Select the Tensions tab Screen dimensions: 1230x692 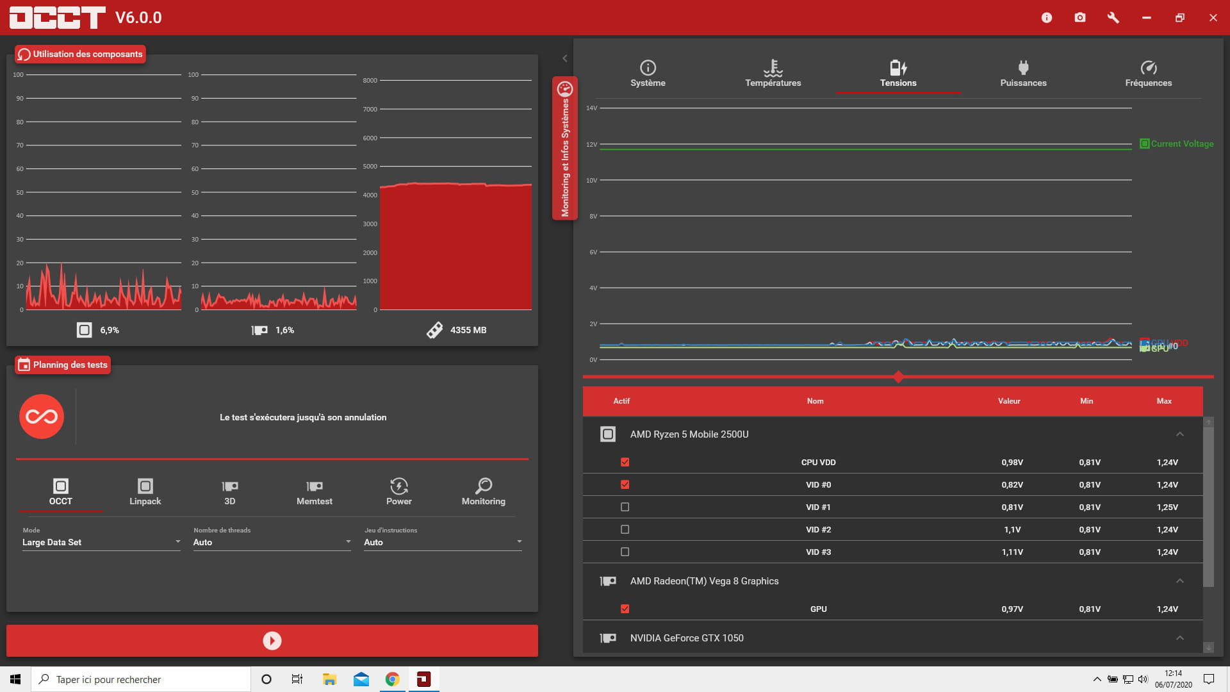coord(898,74)
